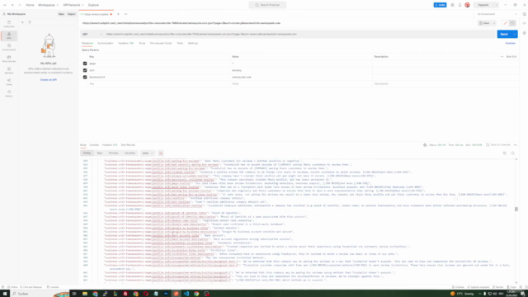Click the Invite button
528x297 pixels.
440,5
